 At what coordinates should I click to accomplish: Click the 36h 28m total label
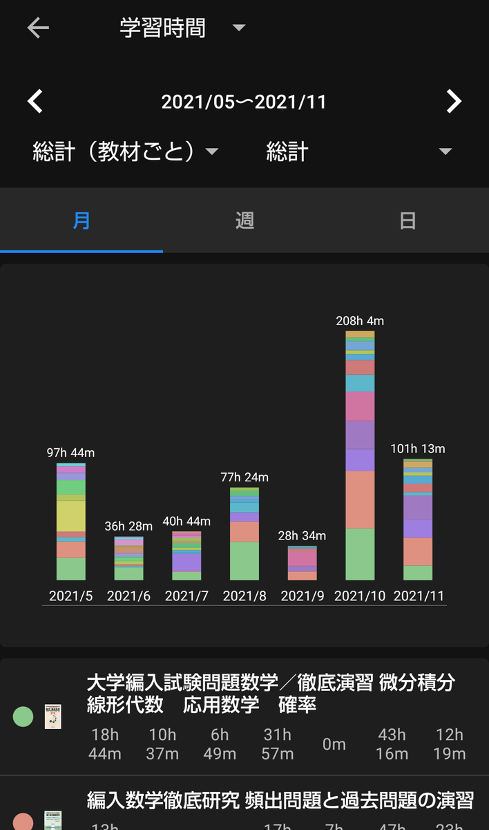[x=129, y=526]
